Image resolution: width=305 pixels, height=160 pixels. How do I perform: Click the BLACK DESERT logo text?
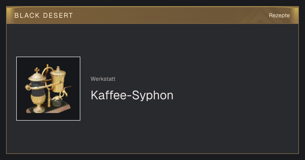44,15
